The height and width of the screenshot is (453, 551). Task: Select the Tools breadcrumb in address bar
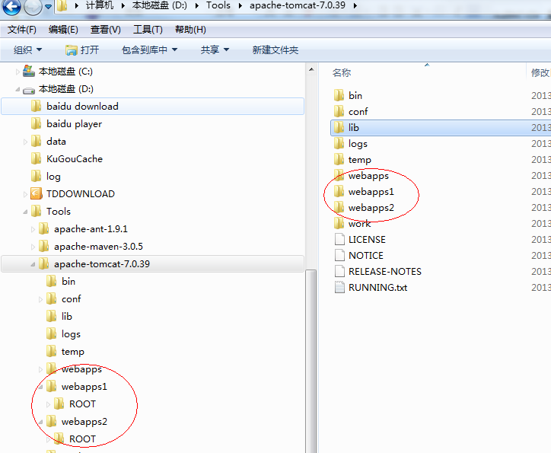pyautogui.click(x=218, y=5)
